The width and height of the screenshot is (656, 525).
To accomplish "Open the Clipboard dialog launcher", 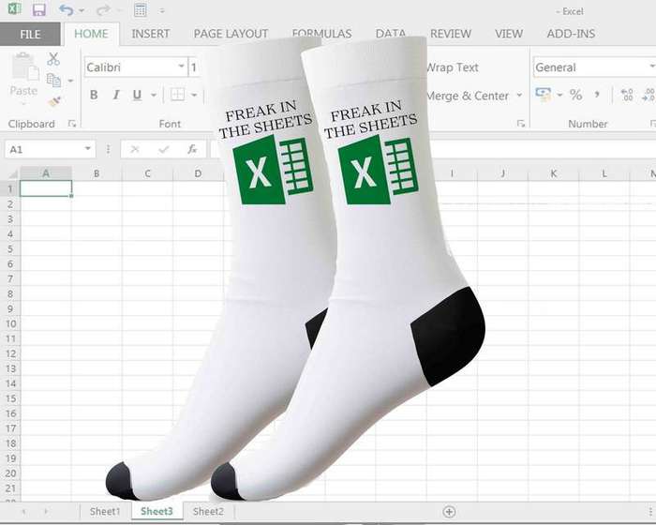I will point(72,124).
